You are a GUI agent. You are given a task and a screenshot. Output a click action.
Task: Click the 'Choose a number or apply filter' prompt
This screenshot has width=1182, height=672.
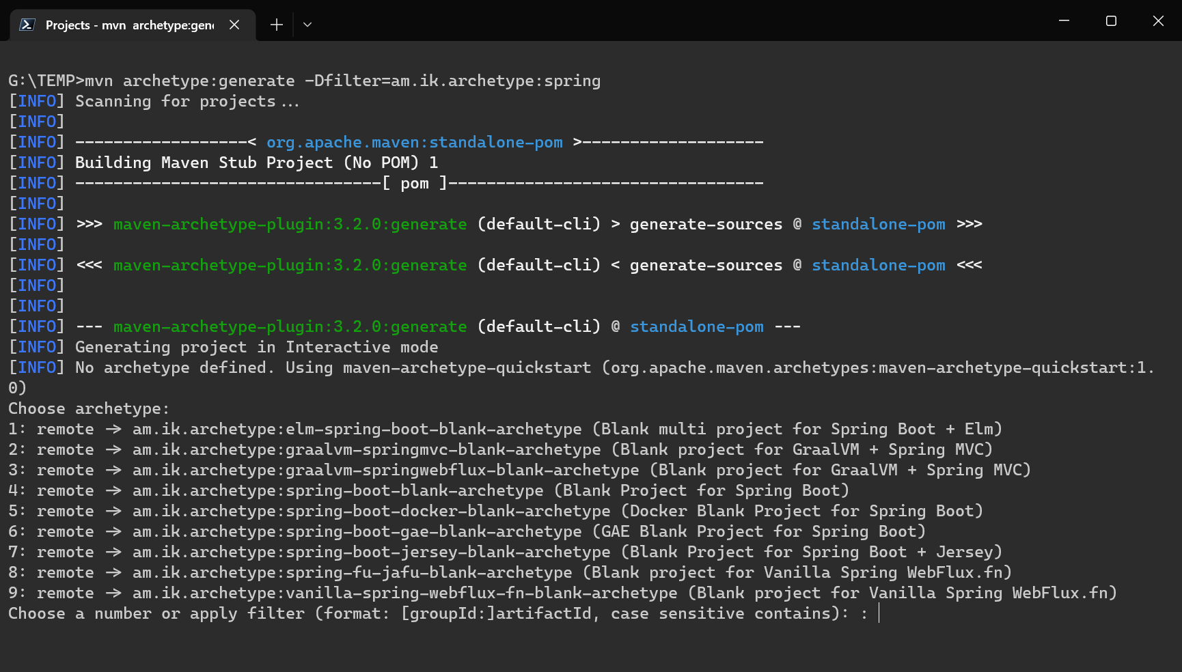click(437, 613)
